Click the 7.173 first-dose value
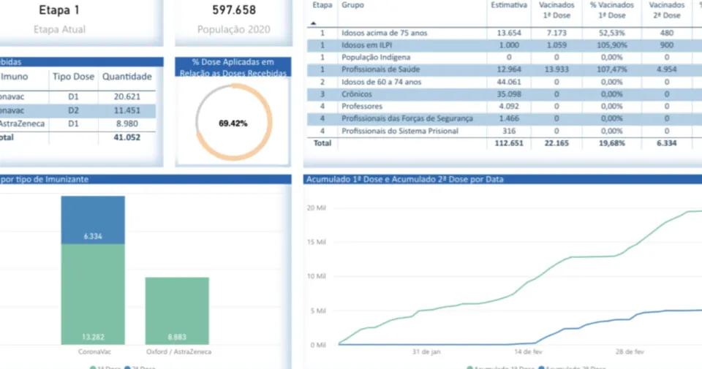Viewport: 702px width, 369px height. coord(556,33)
